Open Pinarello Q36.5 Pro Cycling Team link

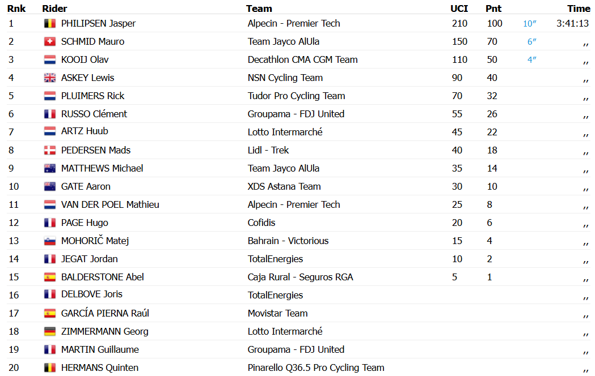[x=316, y=368]
